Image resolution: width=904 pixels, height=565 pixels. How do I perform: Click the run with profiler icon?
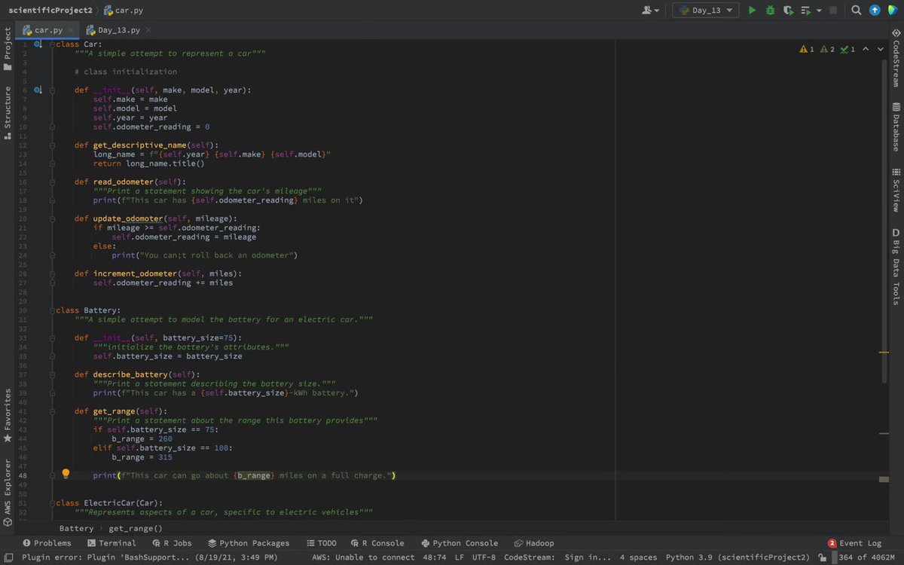pyautogui.click(x=805, y=11)
